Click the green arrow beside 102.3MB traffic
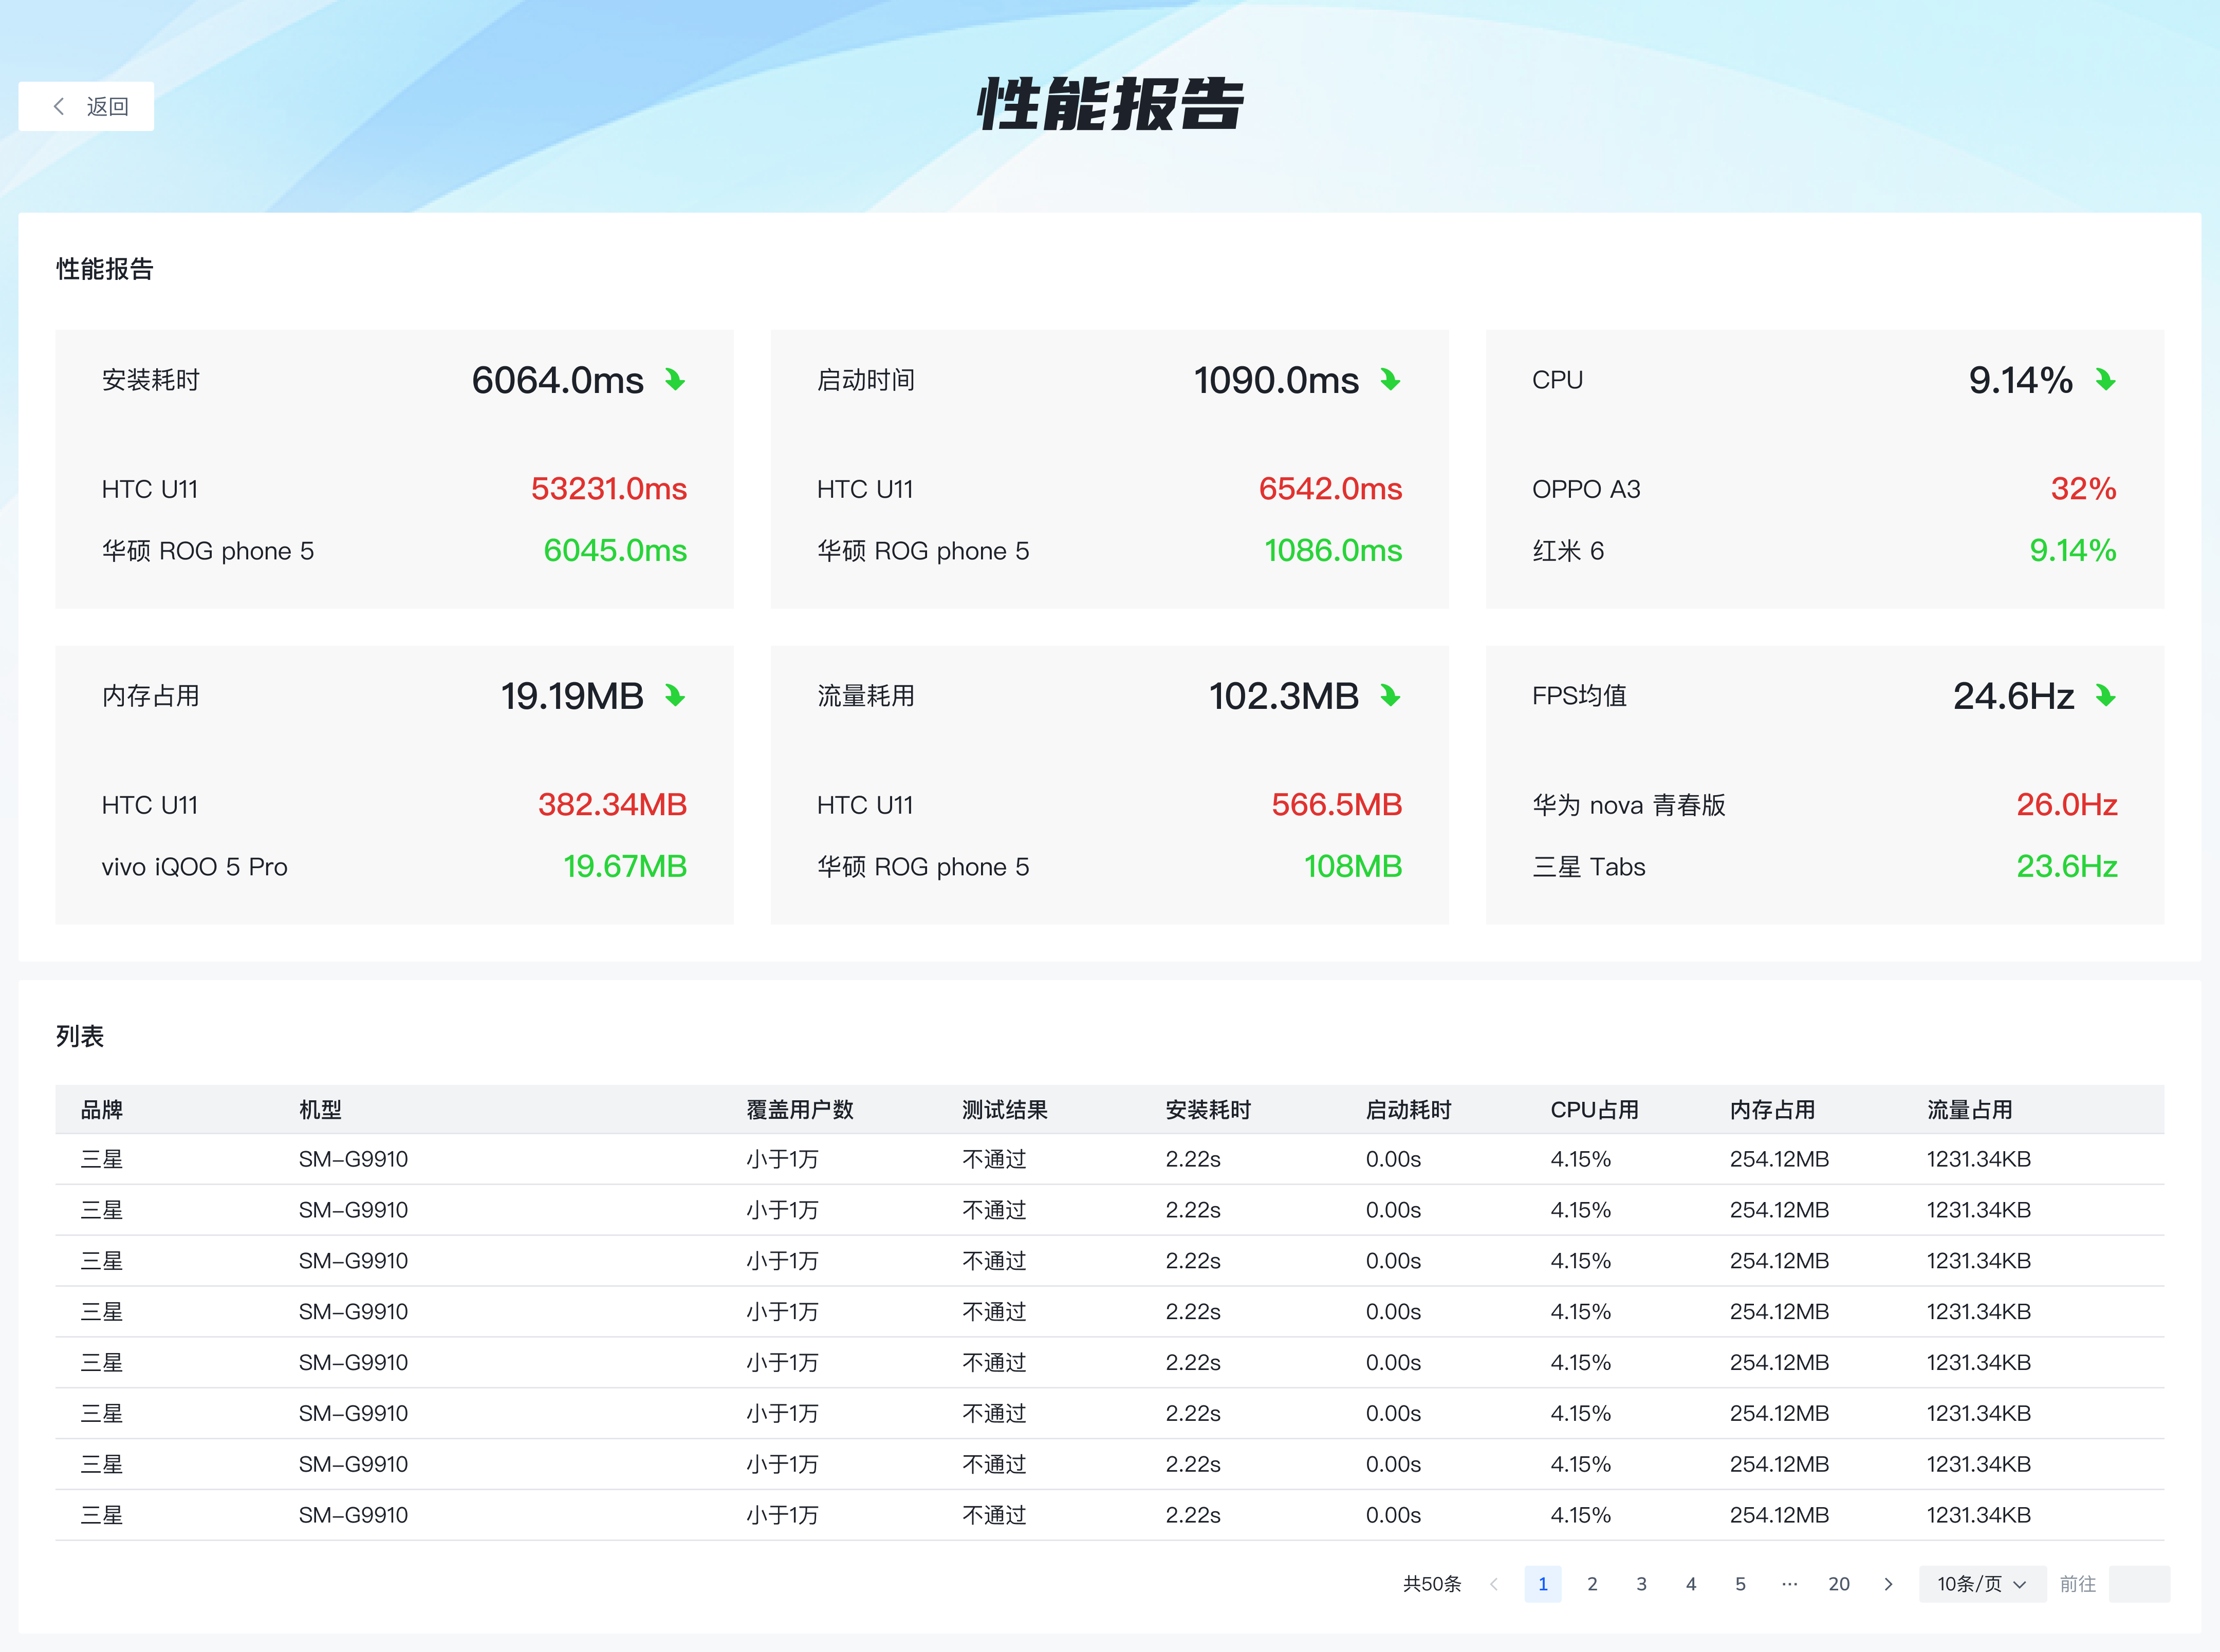Screen dimensions: 2220x1652 1391,696
